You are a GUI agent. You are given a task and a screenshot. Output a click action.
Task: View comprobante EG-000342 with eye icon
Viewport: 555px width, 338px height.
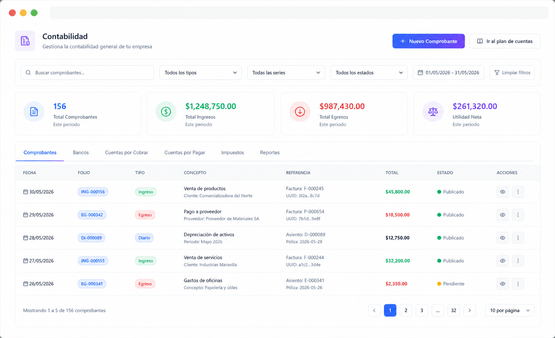coord(502,215)
